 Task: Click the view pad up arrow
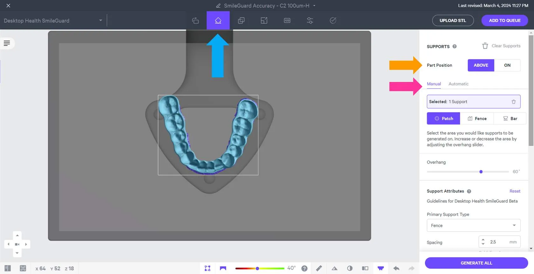point(17,235)
